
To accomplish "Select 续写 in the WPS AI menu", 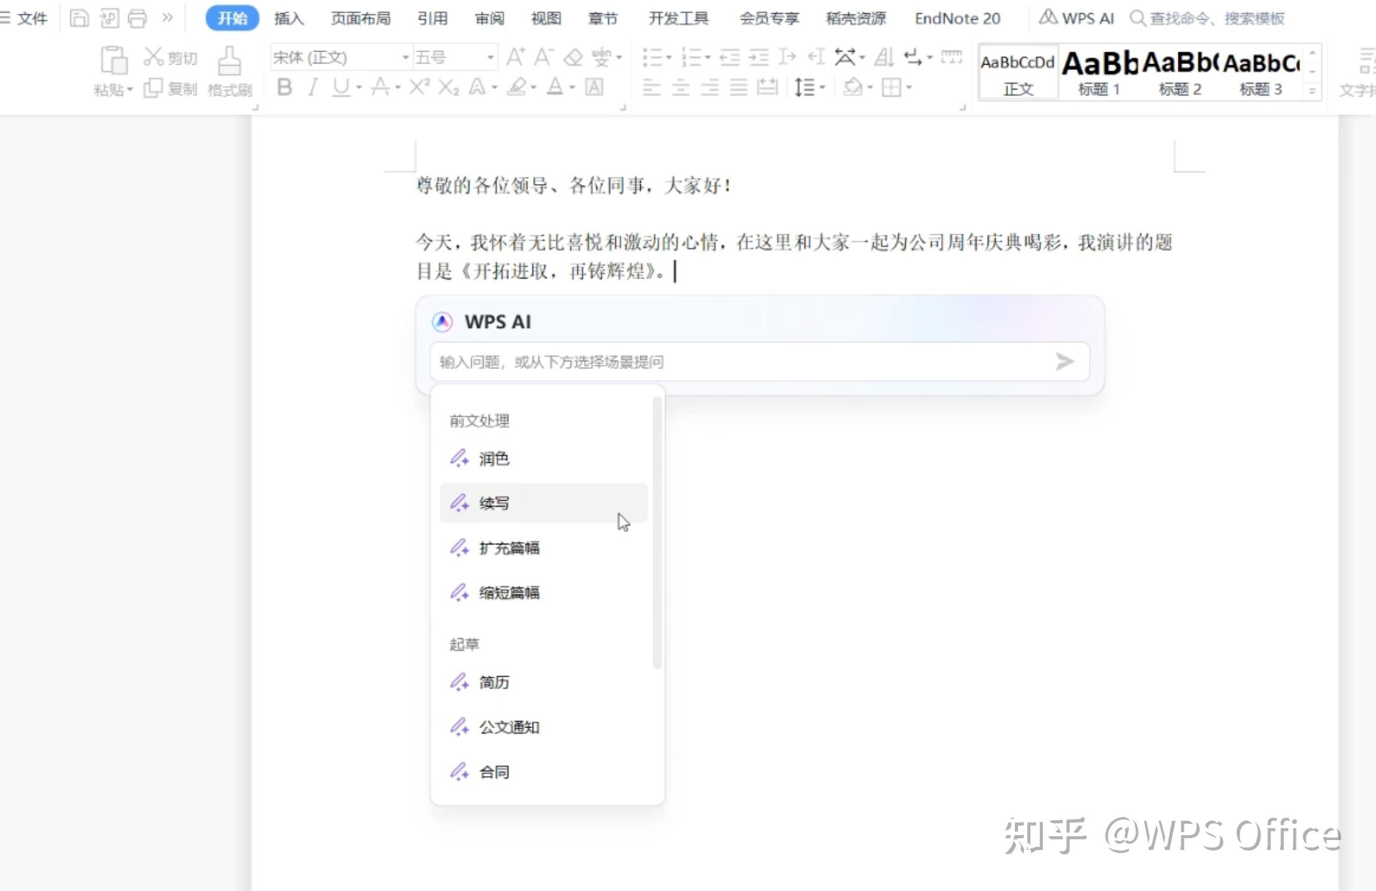I will 493,503.
